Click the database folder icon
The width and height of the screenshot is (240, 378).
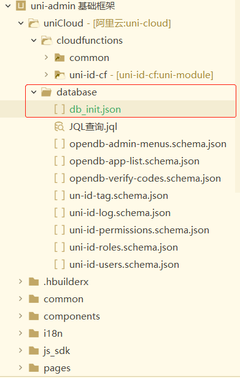click(x=47, y=92)
